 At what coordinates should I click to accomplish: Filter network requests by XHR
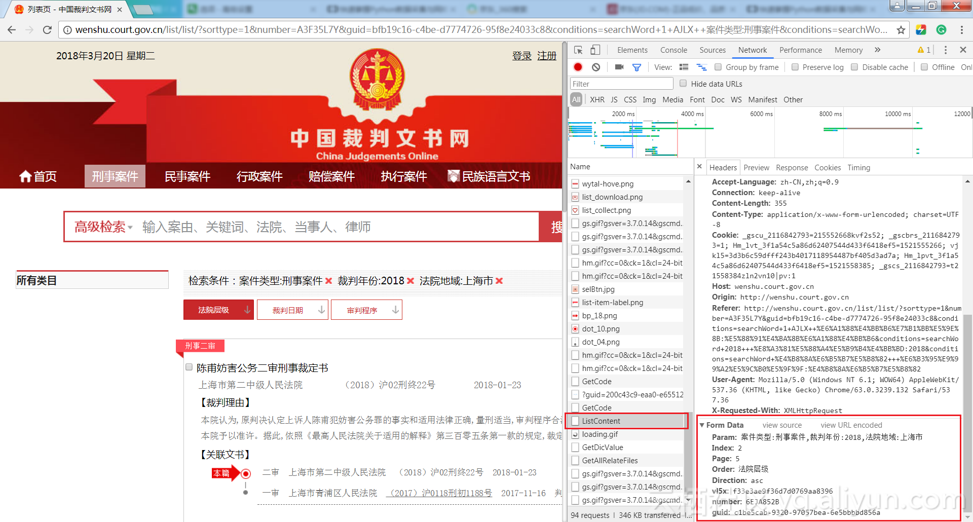pos(597,100)
